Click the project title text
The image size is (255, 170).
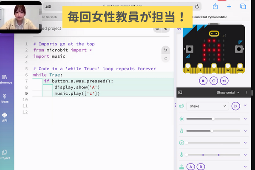pyautogui.click(x=51, y=28)
